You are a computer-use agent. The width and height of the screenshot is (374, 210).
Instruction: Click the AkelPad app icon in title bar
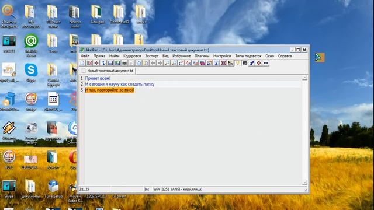[82, 50]
